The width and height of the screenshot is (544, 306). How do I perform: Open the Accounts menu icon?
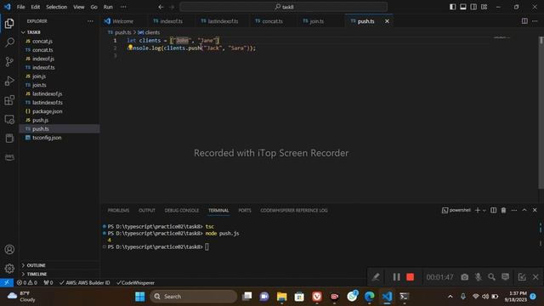(x=9, y=249)
